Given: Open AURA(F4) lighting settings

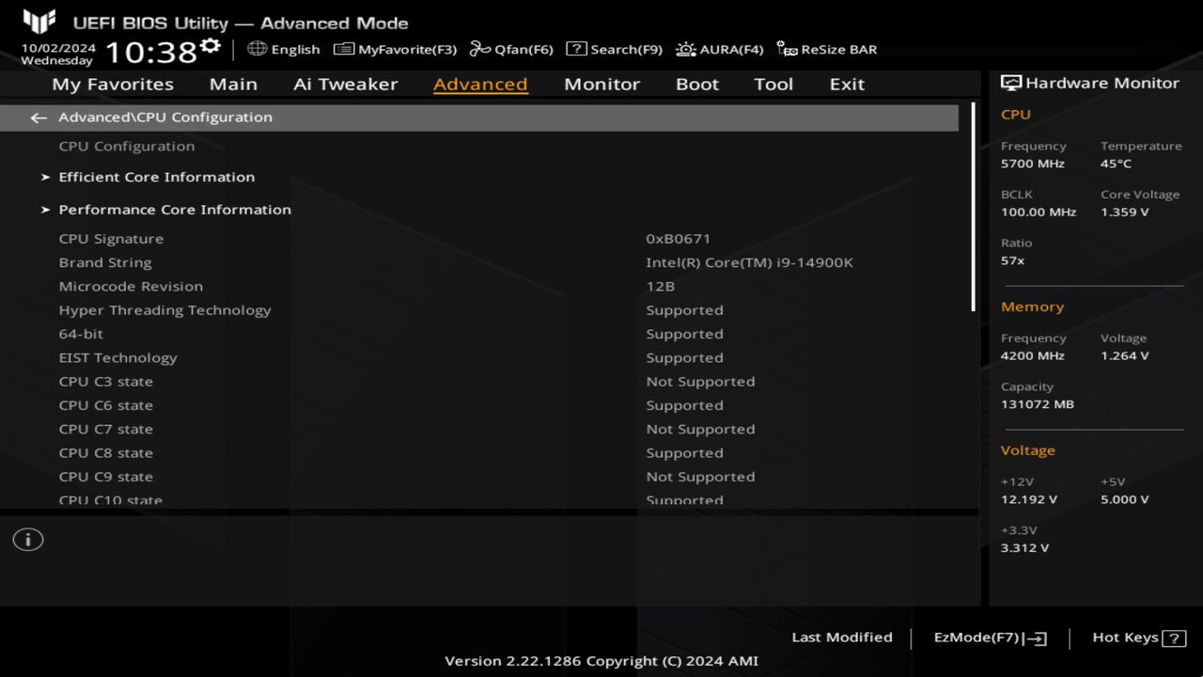Looking at the screenshot, I should [719, 49].
